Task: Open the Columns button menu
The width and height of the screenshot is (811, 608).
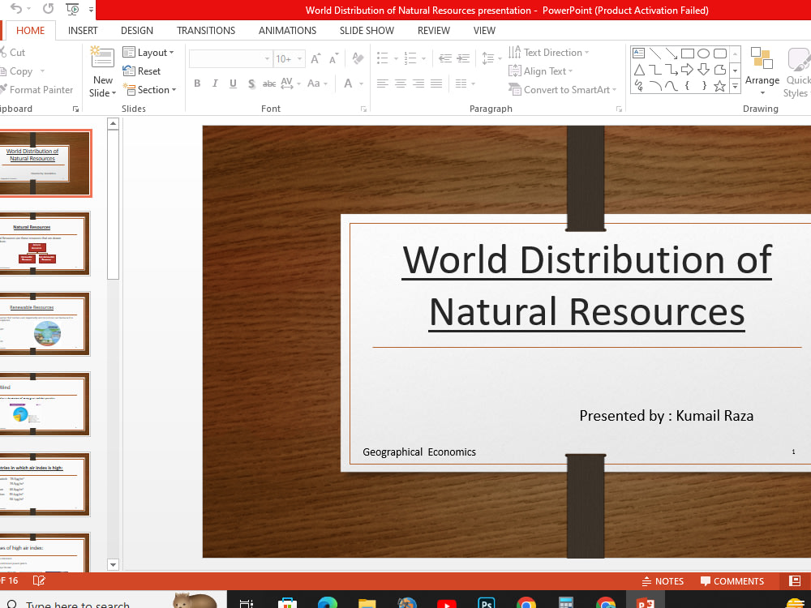Action: click(x=465, y=83)
